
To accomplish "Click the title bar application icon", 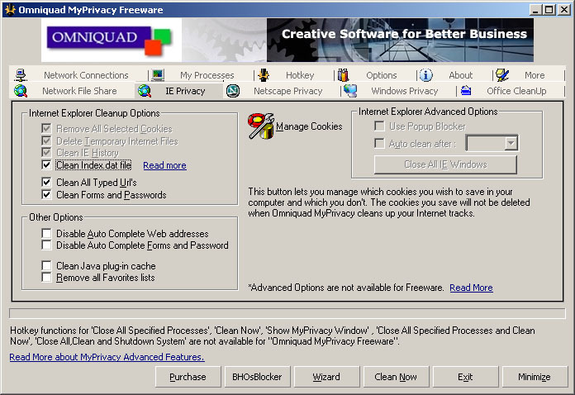I will pyautogui.click(x=10, y=10).
